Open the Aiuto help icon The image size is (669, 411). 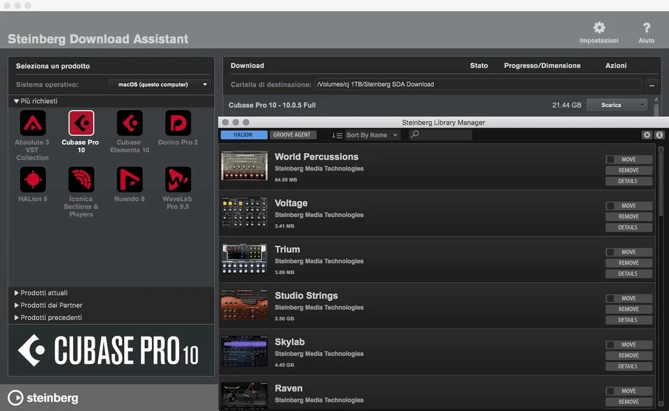tap(647, 28)
